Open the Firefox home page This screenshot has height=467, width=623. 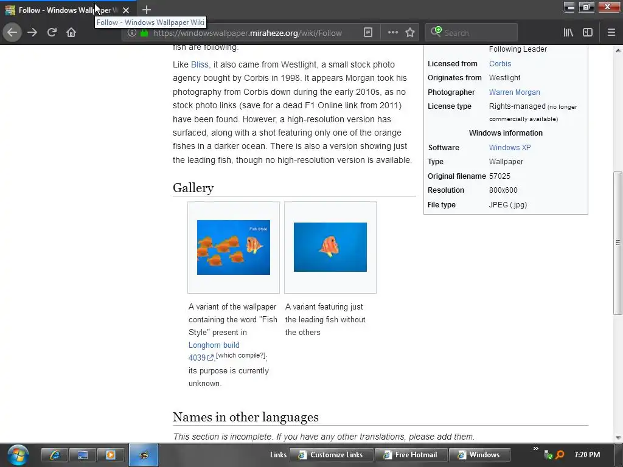[x=71, y=32]
